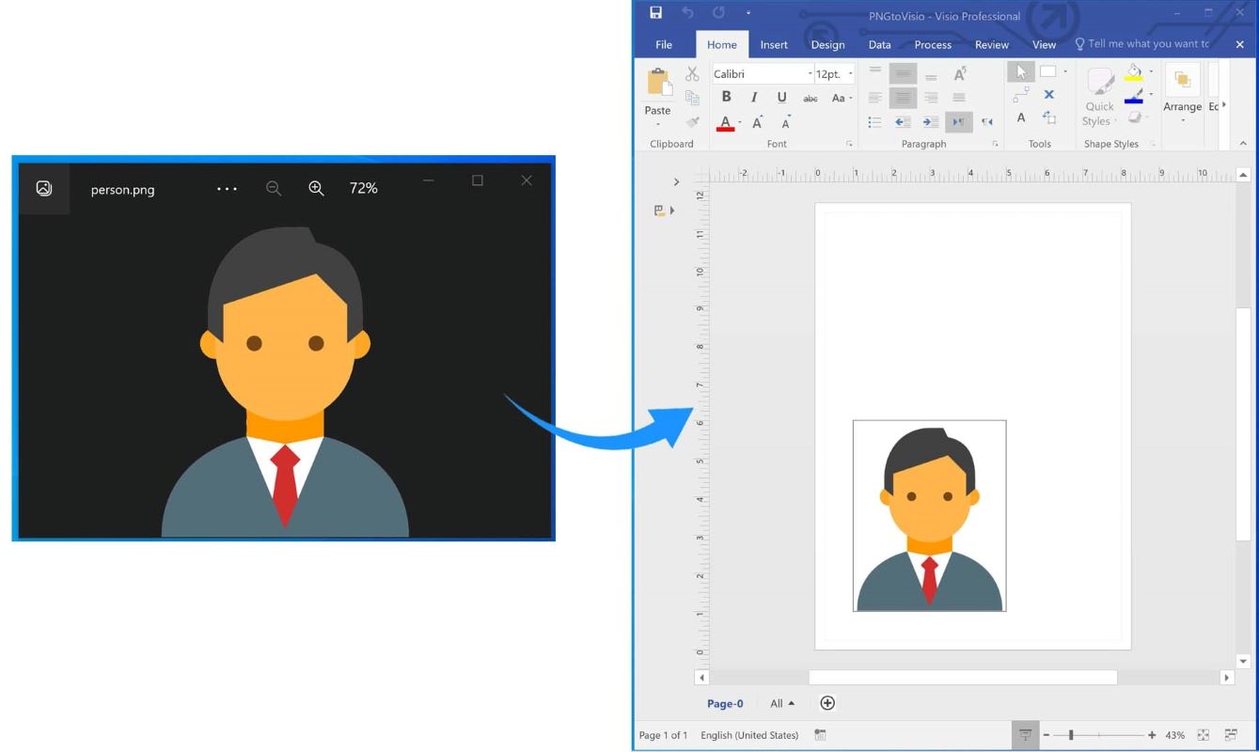This screenshot has height=752, width=1259.
Task: Toggle Bold formatting
Action: click(x=726, y=97)
